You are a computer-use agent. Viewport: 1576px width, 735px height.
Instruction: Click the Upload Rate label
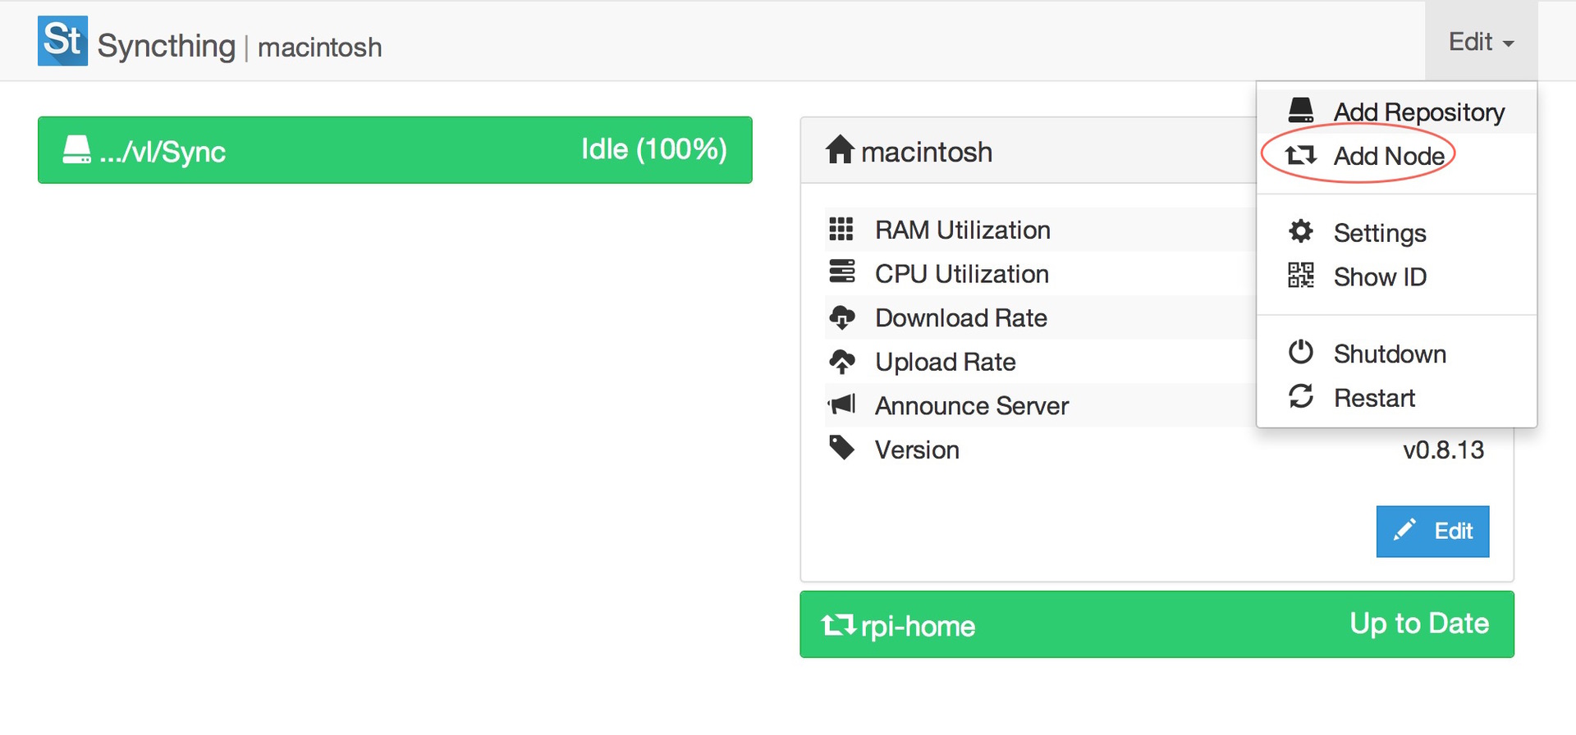coord(946,363)
